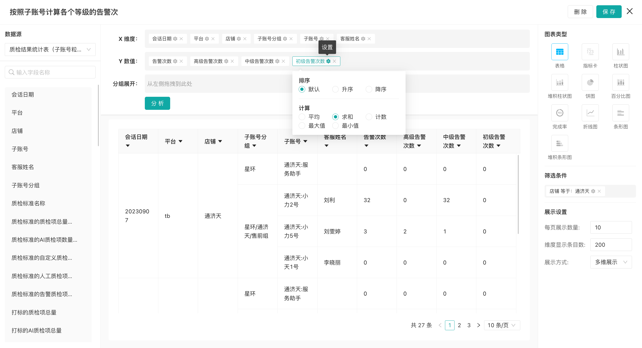Open settings gear for 子账号分组 tag
The width and height of the screenshot is (642, 348).
tap(285, 39)
